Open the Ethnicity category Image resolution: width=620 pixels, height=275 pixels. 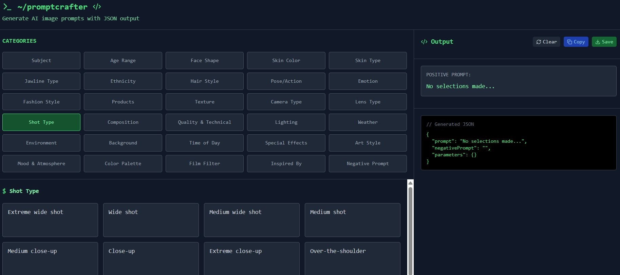pos(123,81)
